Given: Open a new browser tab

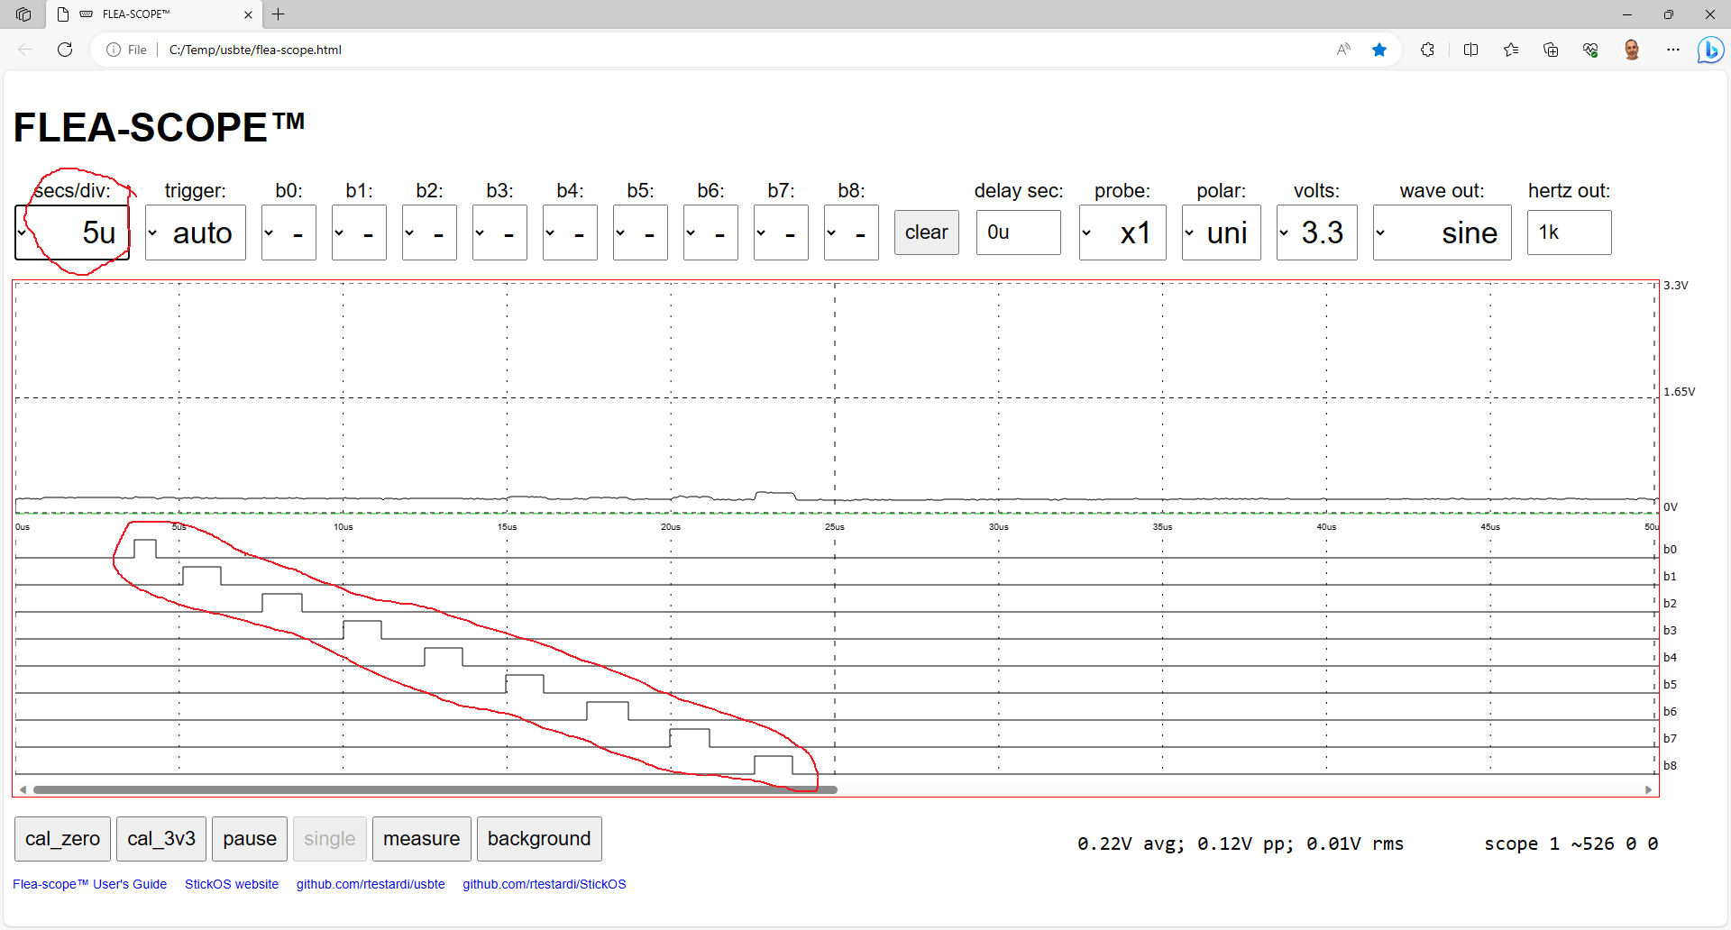Looking at the screenshot, I should [x=279, y=14].
